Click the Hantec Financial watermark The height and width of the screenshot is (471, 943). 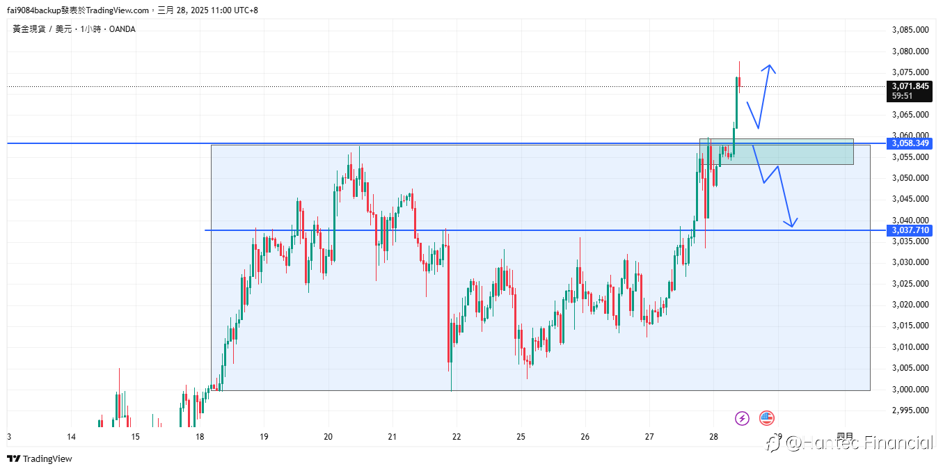849,442
